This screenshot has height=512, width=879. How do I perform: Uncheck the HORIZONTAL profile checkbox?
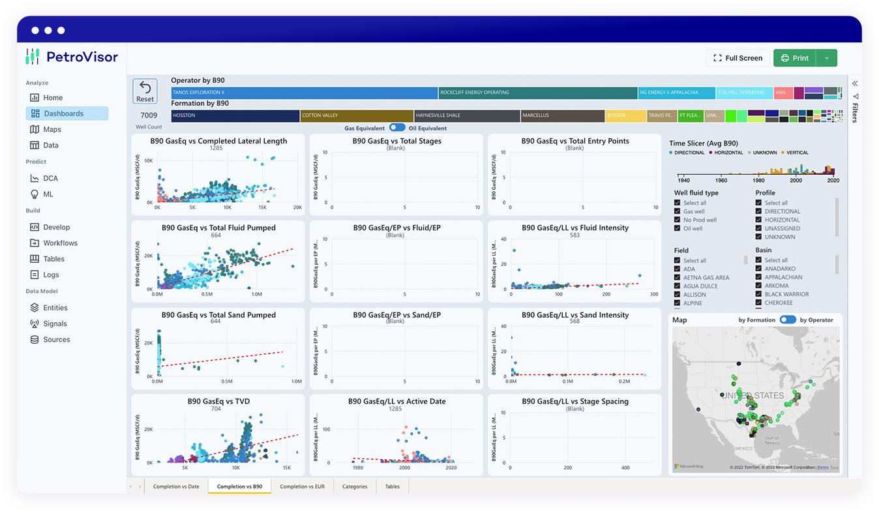pyautogui.click(x=759, y=220)
